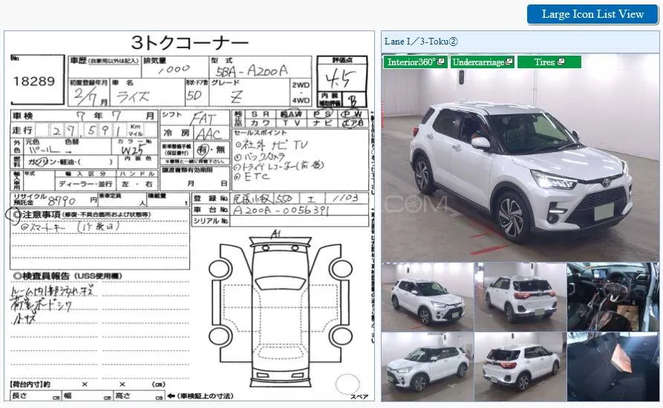Click external-link icon on Interior360° button
Image resolution: width=663 pixels, height=408 pixels.
[x=440, y=62]
